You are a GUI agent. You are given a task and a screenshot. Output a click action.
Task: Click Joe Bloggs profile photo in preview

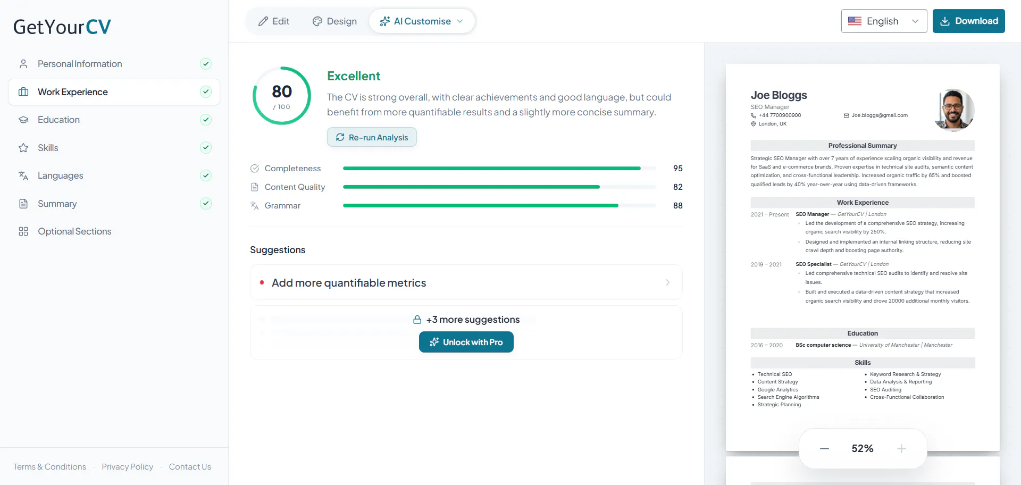coord(954,110)
